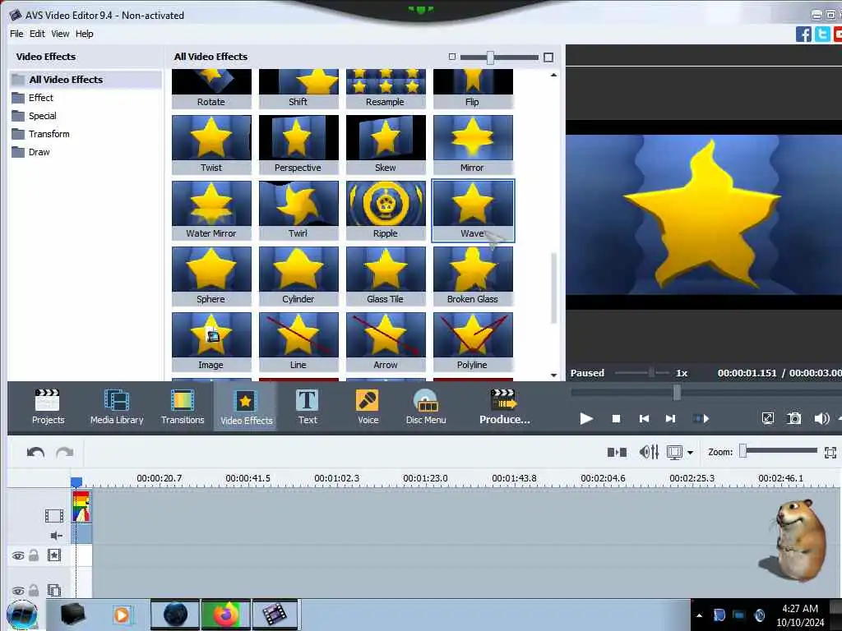Screen dimensions: 842x631
Task: Select the Broken Glass effect
Action: click(473, 276)
